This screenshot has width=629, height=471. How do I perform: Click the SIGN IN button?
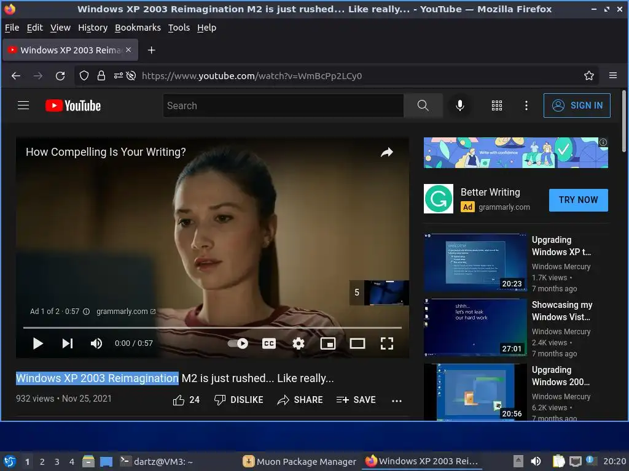[x=577, y=105]
